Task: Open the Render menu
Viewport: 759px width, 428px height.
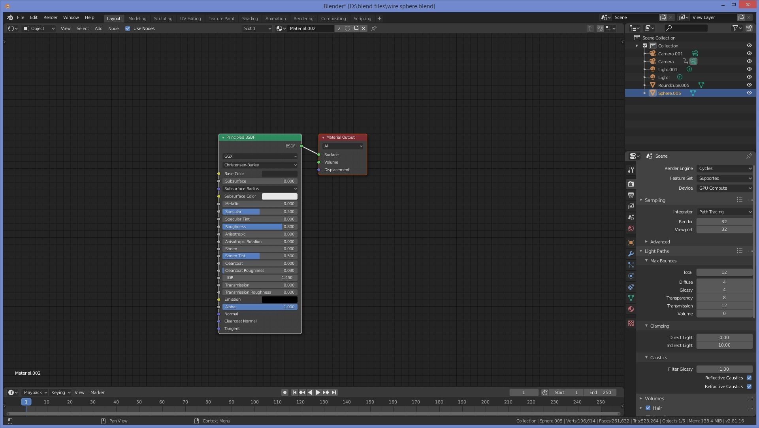Action: [50, 17]
